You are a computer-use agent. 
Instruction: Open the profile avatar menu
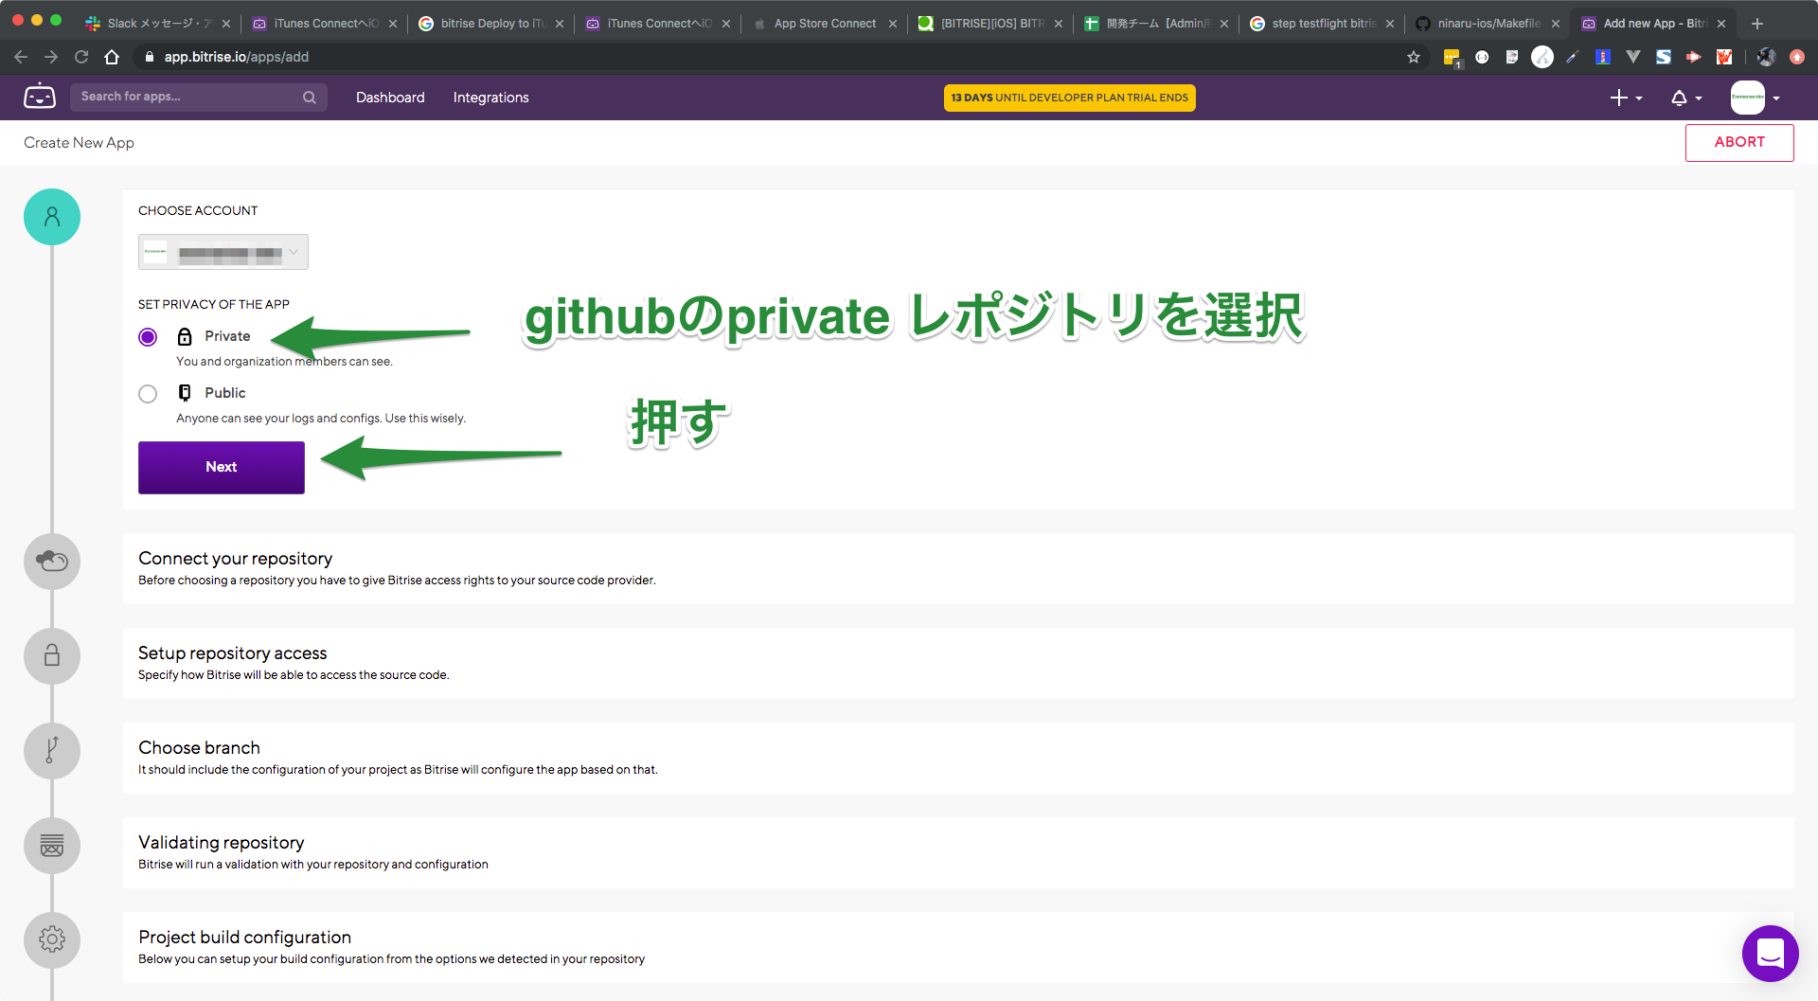click(x=1755, y=98)
